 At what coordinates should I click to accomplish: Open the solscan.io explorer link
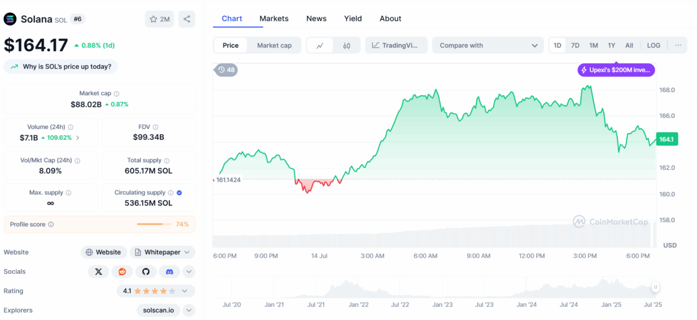pyautogui.click(x=159, y=310)
